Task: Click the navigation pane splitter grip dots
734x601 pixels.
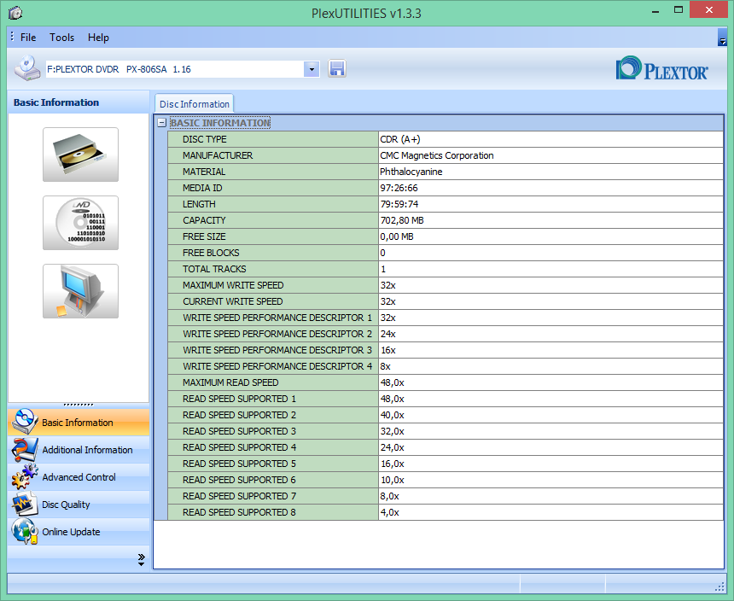Action: tap(79, 405)
